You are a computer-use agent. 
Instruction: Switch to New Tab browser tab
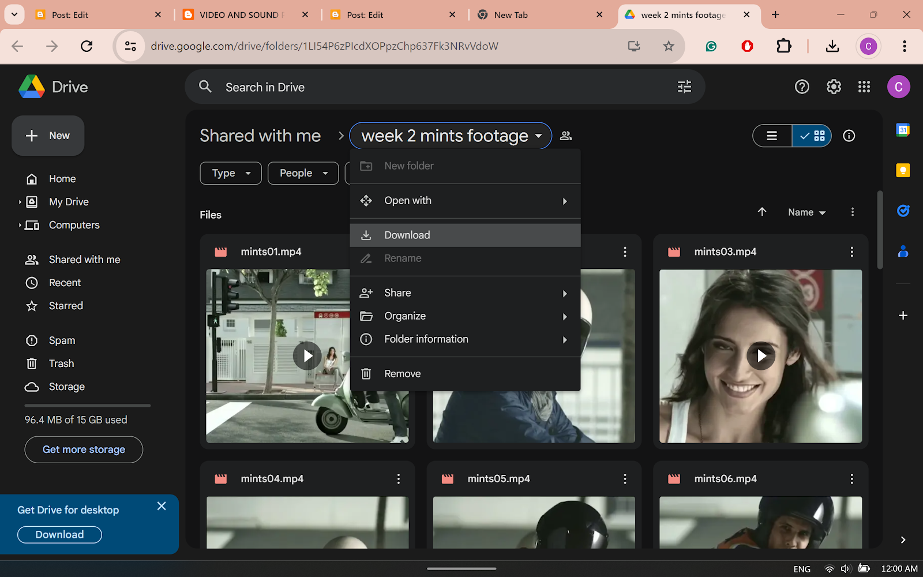pyautogui.click(x=540, y=15)
